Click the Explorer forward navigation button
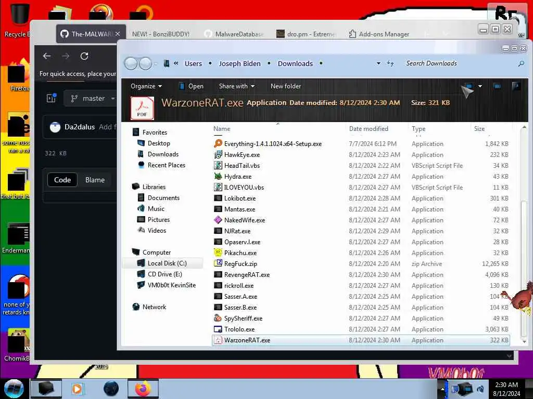This screenshot has height=399, width=533. (146, 63)
